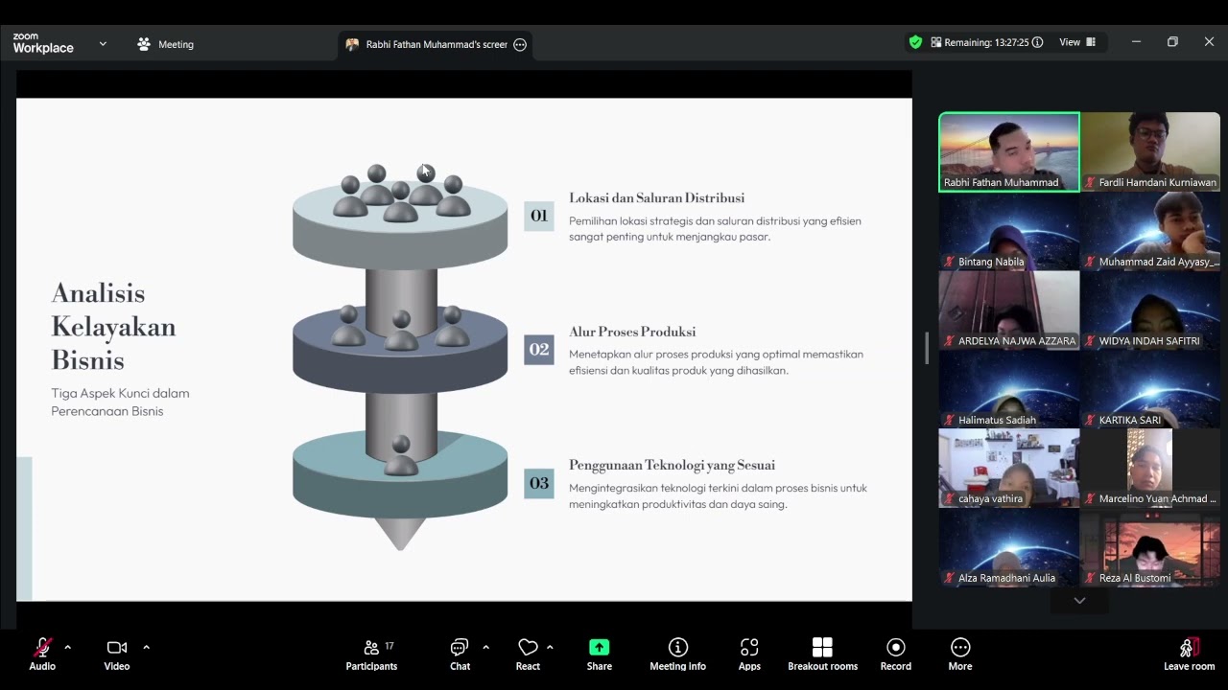Click the 02 number badge on slide
The width and height of the screenshot is (1228, 690).
(x=539, y=350)
